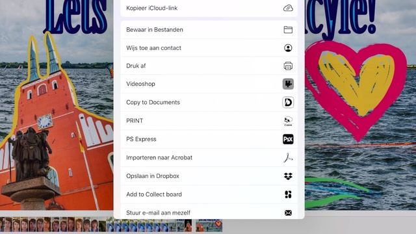Choose Importeren naar Acrobat
The width and height of the screenshot is (416, 234).
(209, 157)
